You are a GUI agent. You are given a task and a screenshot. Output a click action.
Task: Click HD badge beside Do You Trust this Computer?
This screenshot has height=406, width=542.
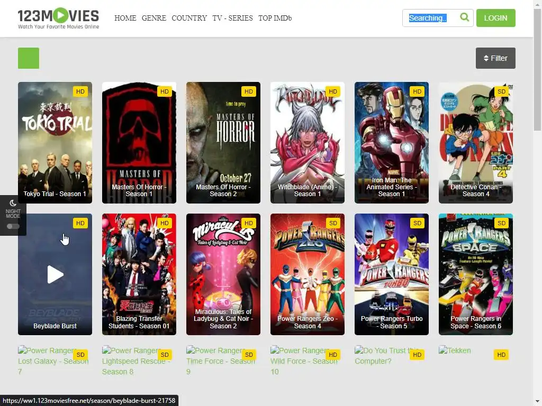417,355
